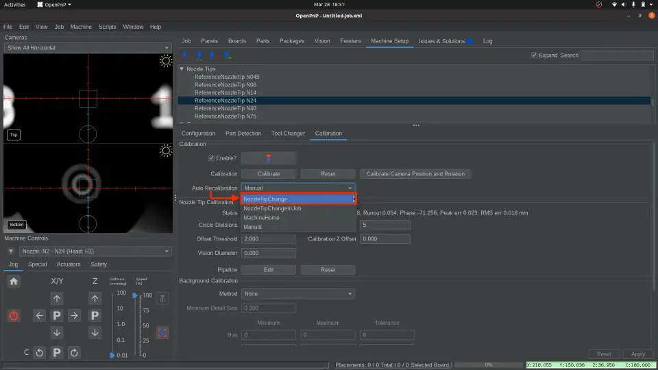This screenshot has width=658, height=370.
Task: Open the Background Calibration Method dropdown
Action: (x=297, y=294)
